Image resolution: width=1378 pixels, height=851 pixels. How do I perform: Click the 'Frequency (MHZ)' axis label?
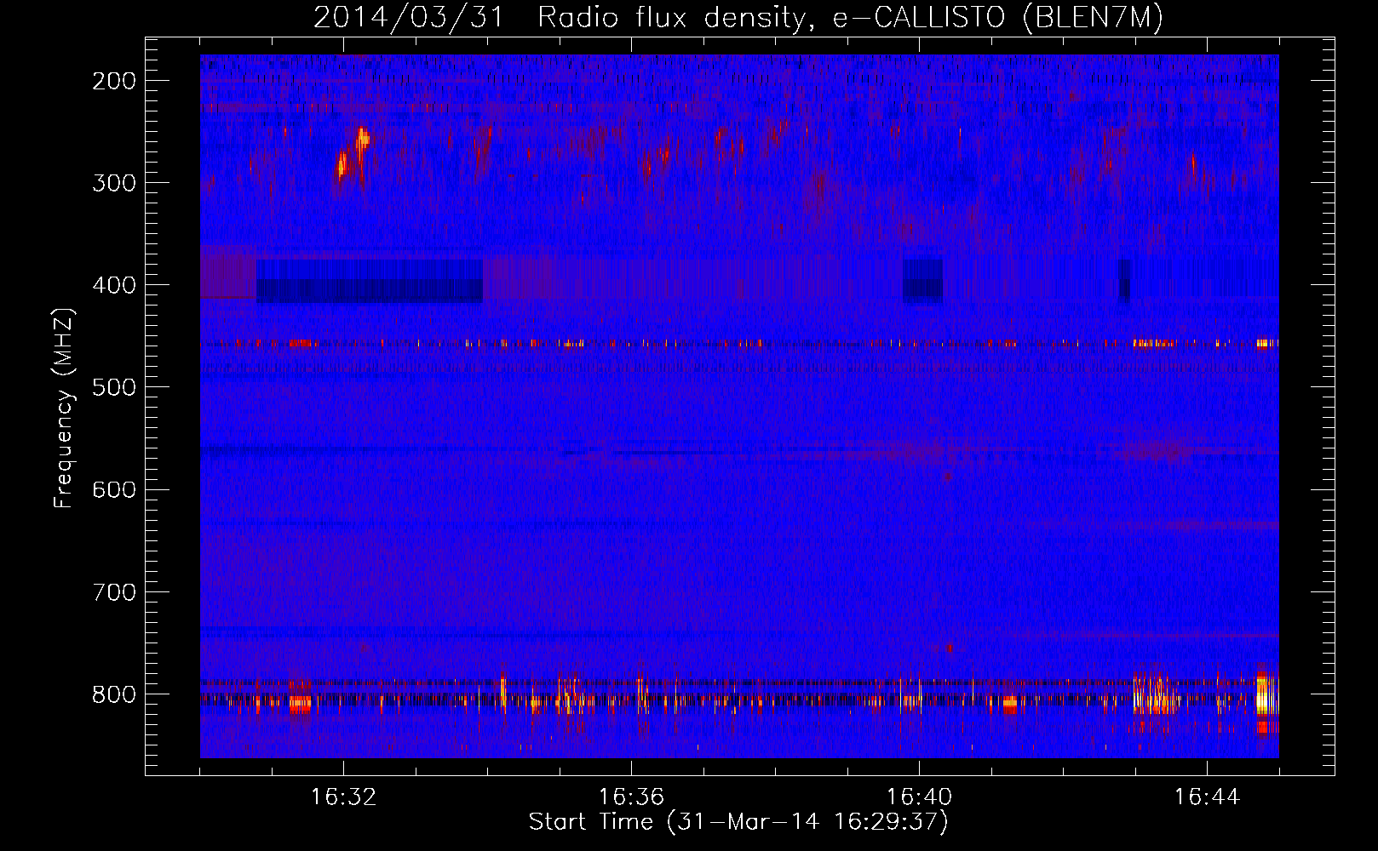click(64, 408)
